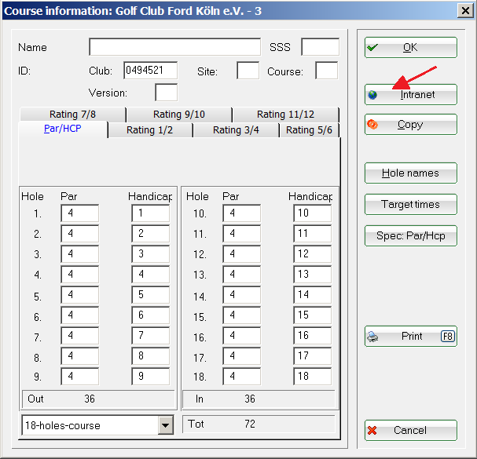Switch to the Par/HCP tab

coord(63,129)
